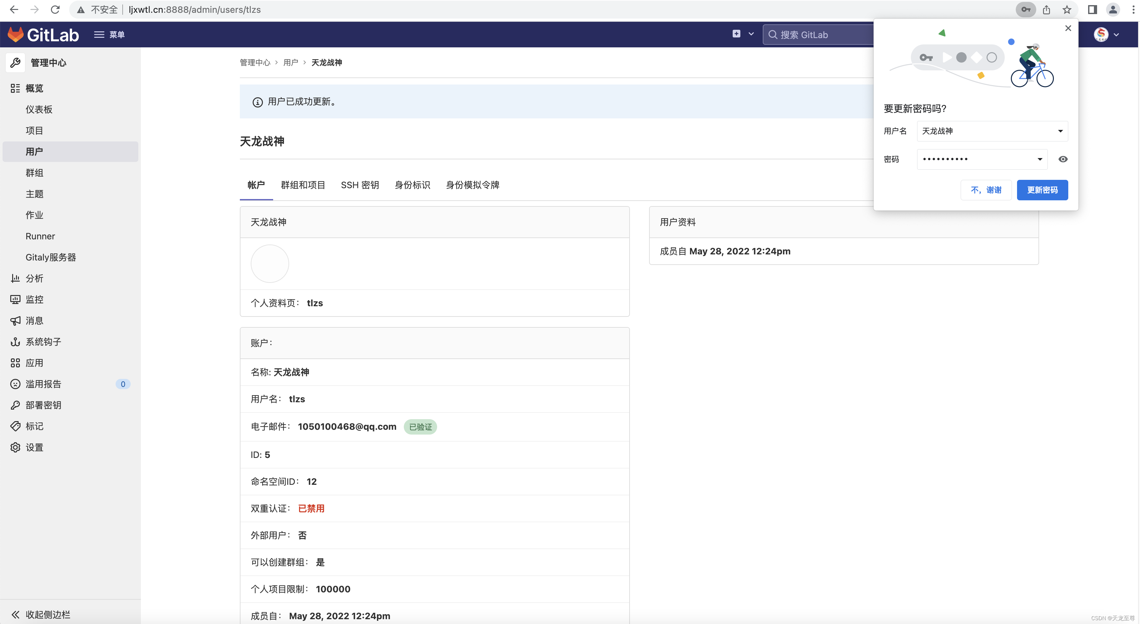The image size is (1140, 624).
Task: Open the tlzs profile page link
Action: click(x=315, y=303)
